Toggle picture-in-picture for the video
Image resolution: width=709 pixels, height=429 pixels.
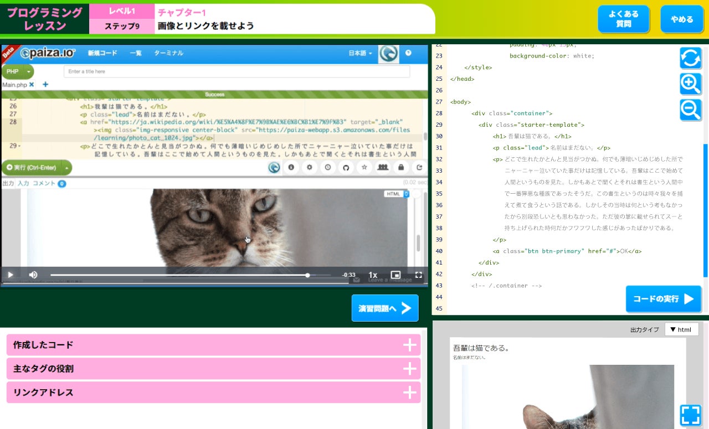click(x=395, y=275)
